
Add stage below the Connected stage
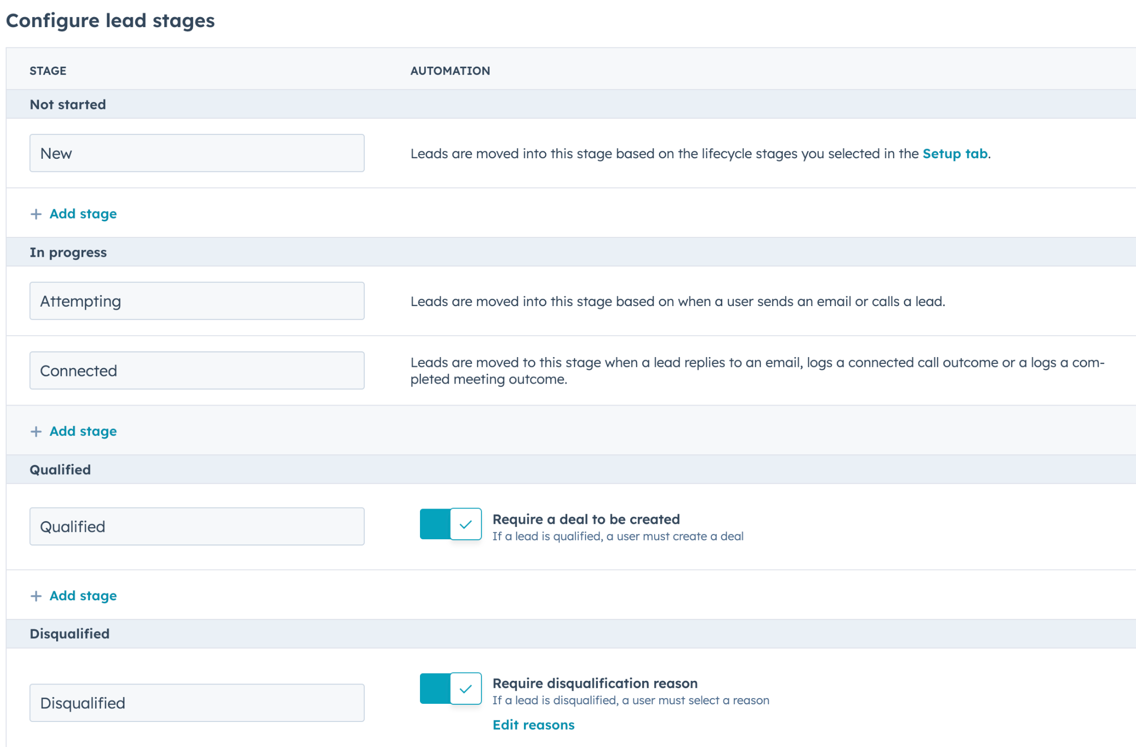tap(83, 432)
